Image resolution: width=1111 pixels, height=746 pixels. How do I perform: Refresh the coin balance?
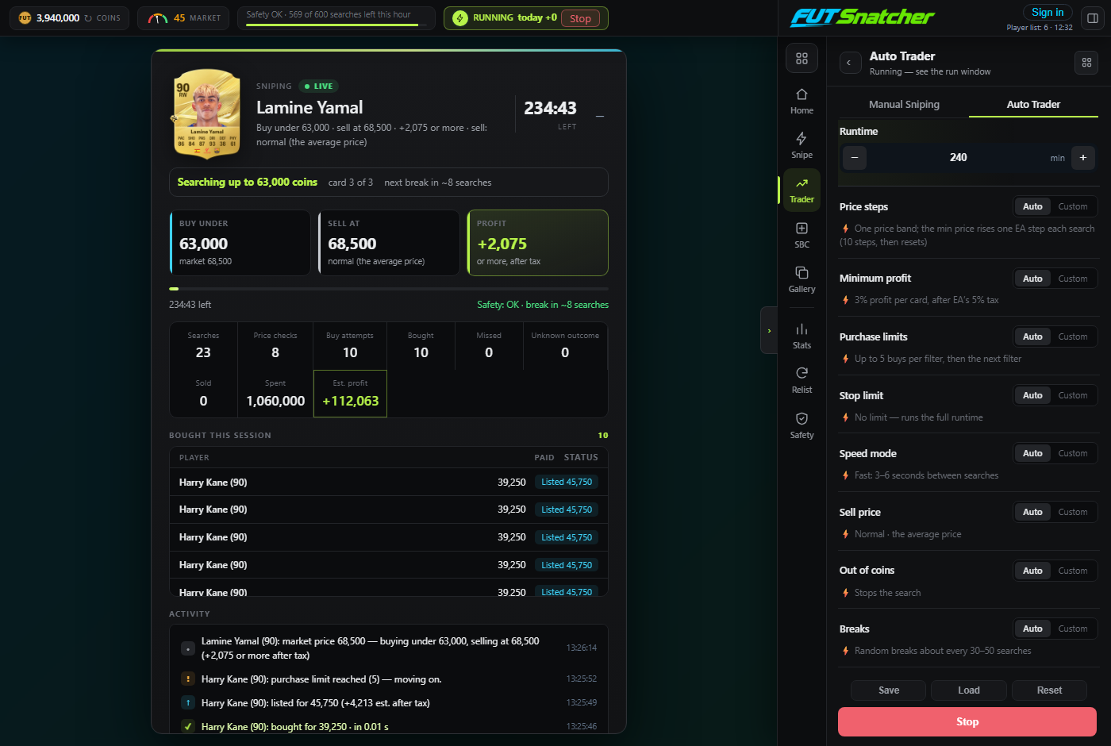pyautogui.click(x=88, y=18)
